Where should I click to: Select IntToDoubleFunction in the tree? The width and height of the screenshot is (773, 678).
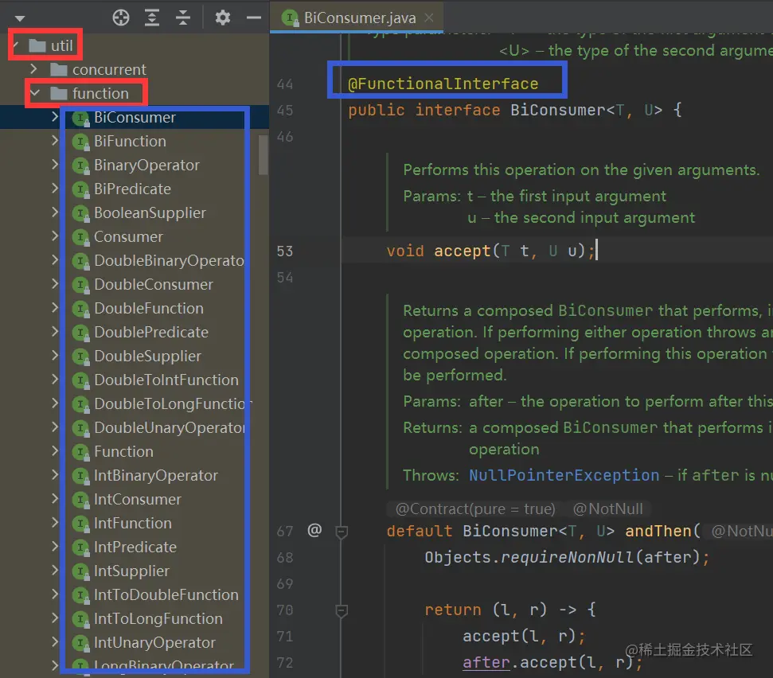click(x=166, y=594)
